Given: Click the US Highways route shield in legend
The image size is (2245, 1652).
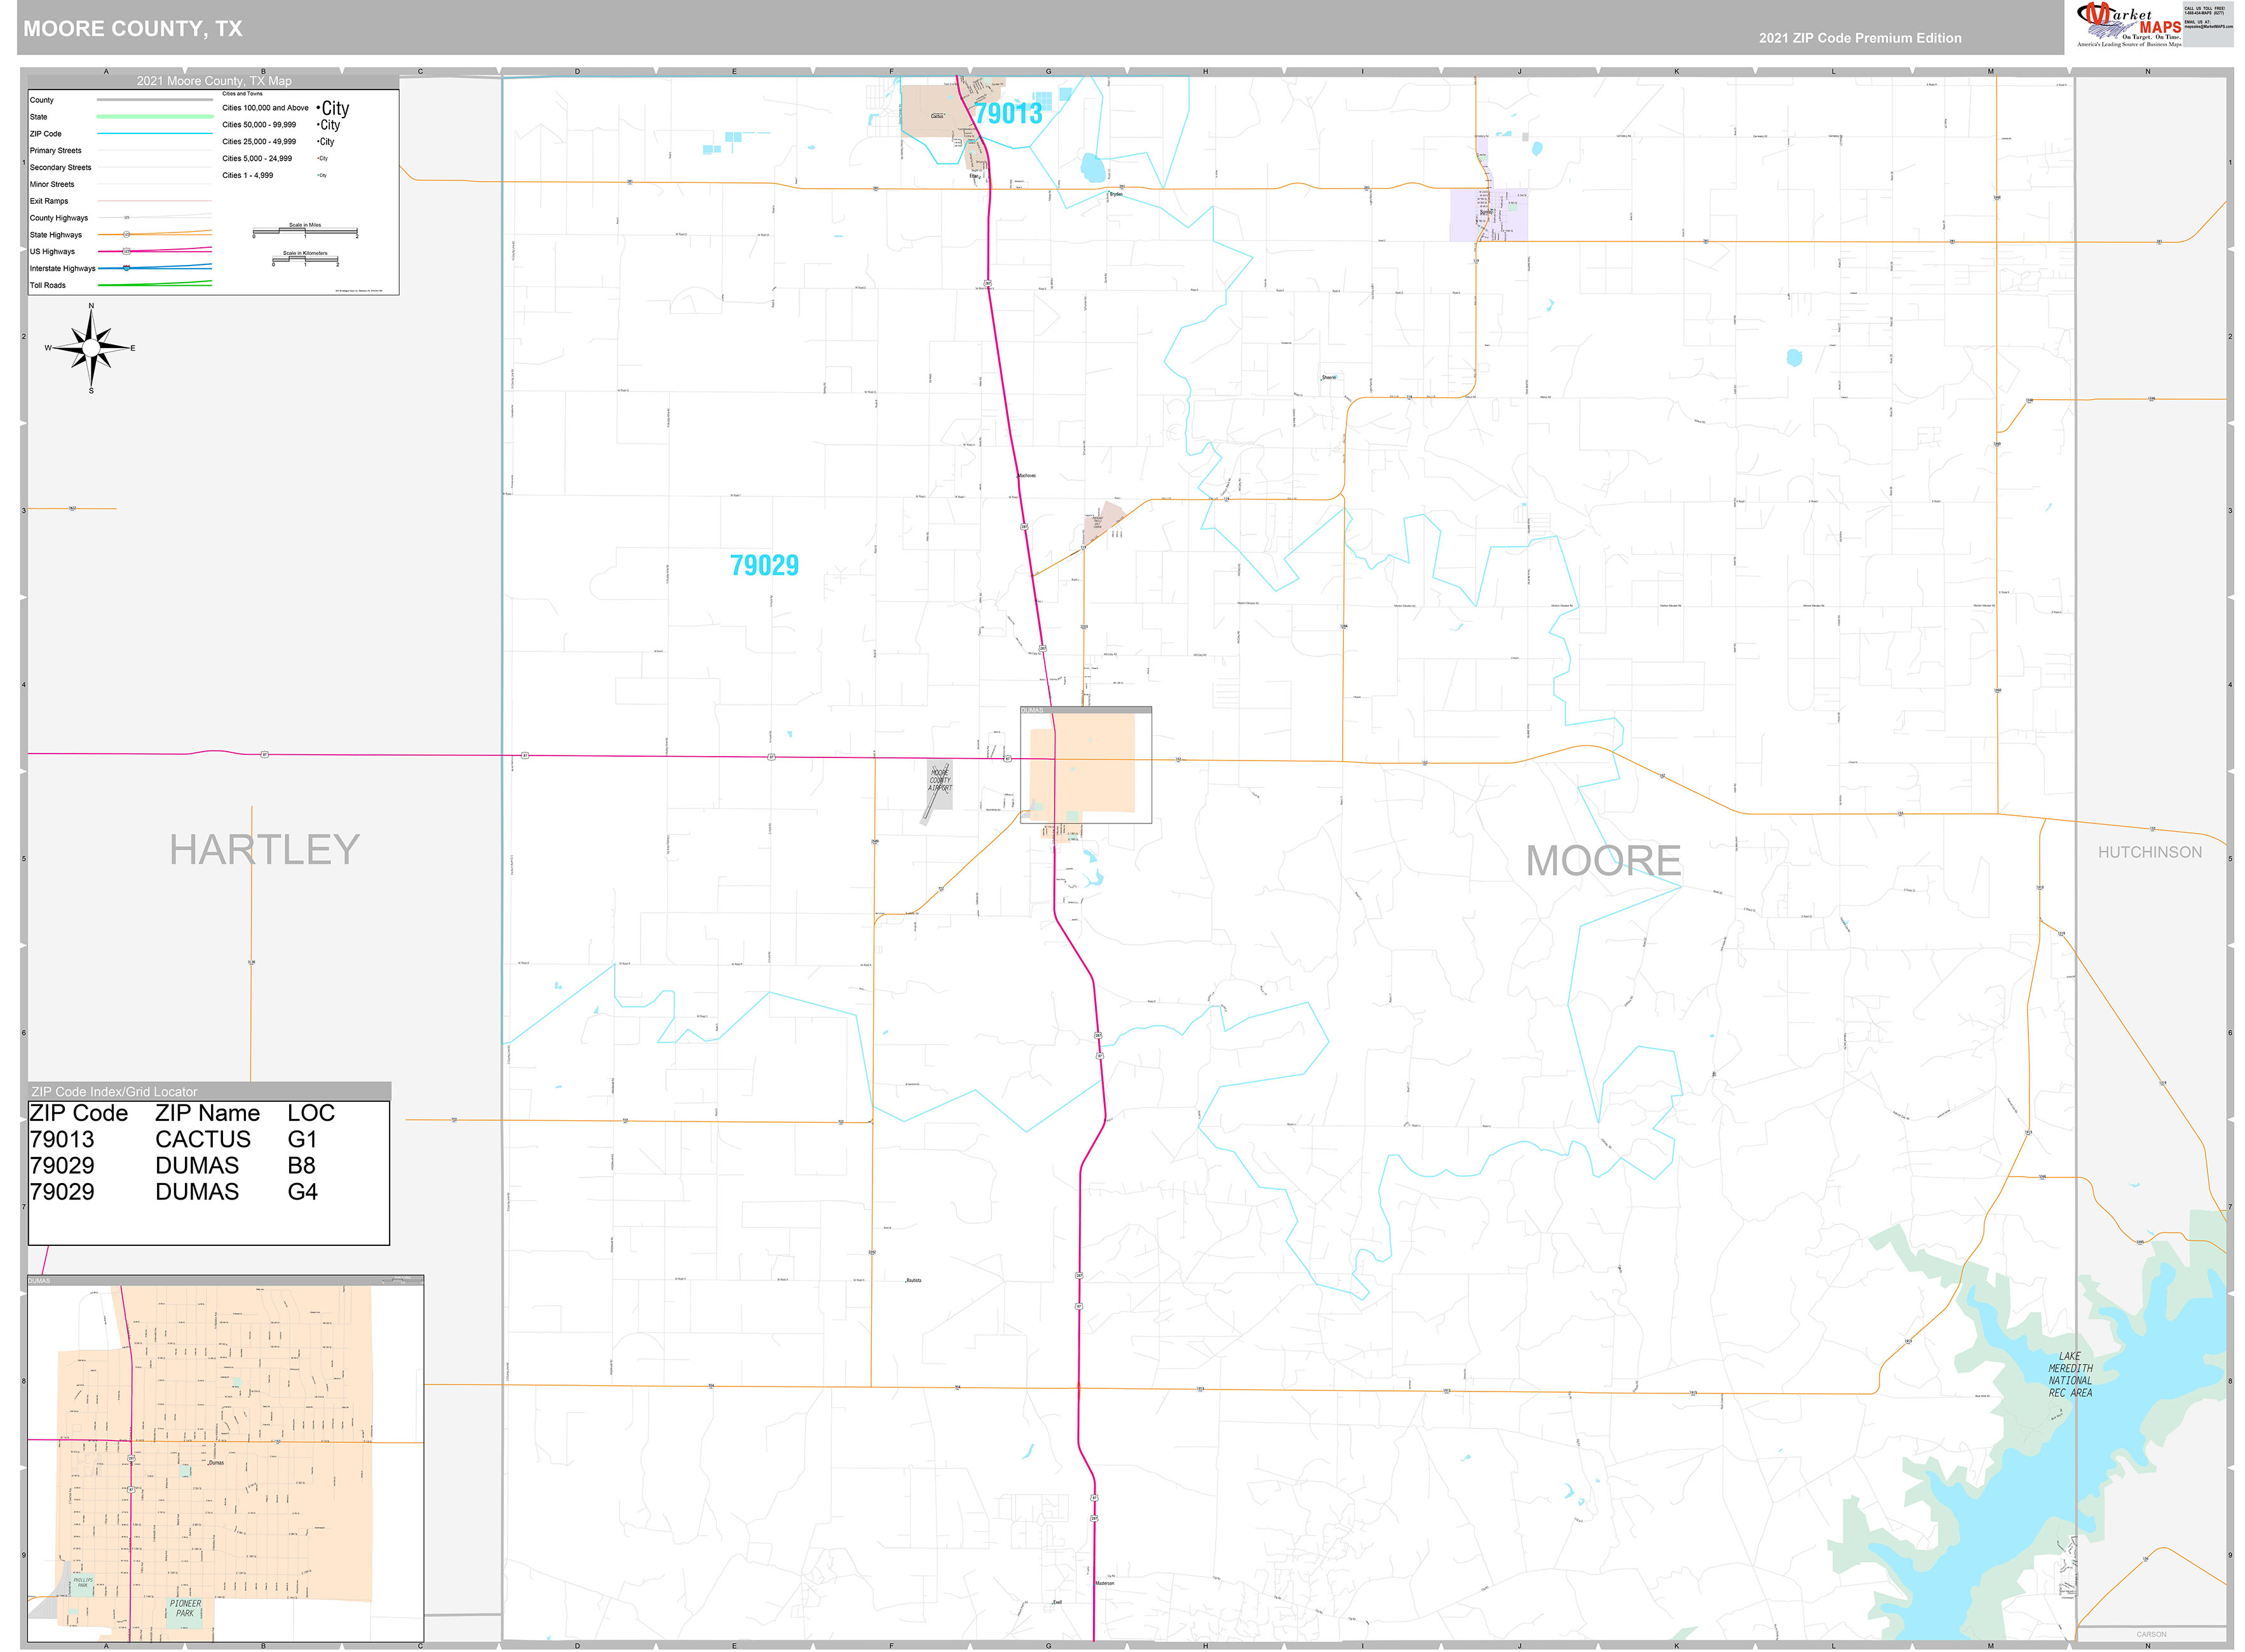Looking at the screenshot, I should [126, 252].
